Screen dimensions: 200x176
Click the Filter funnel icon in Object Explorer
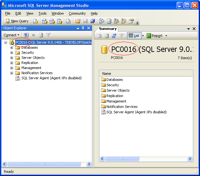tap(48, 35)
